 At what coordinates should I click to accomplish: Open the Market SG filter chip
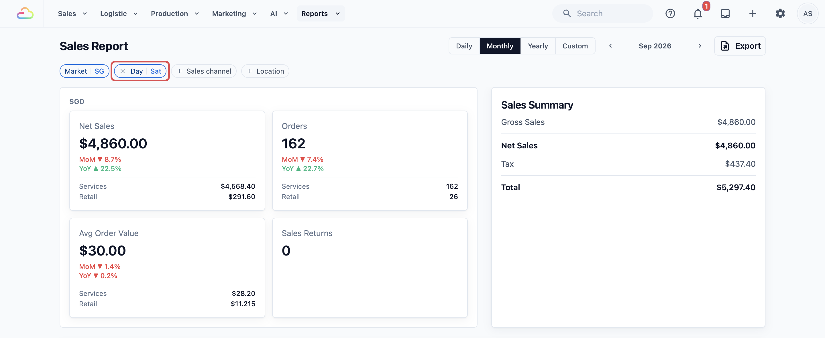pos(84,71)
